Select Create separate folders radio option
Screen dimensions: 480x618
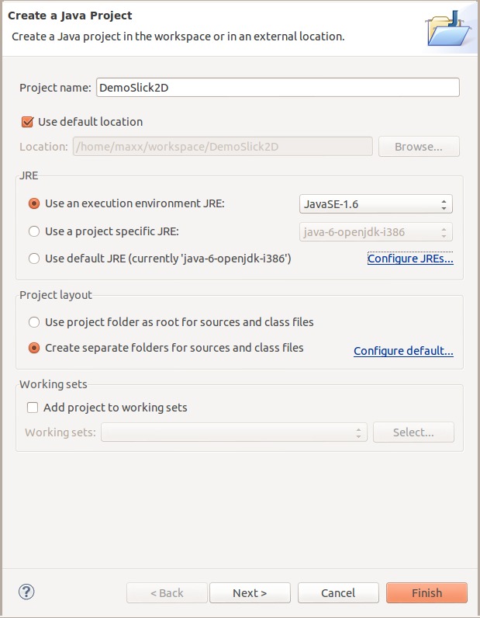click(x=34, y=348)
